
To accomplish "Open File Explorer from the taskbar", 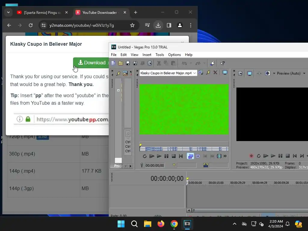I will coord(147,224).
